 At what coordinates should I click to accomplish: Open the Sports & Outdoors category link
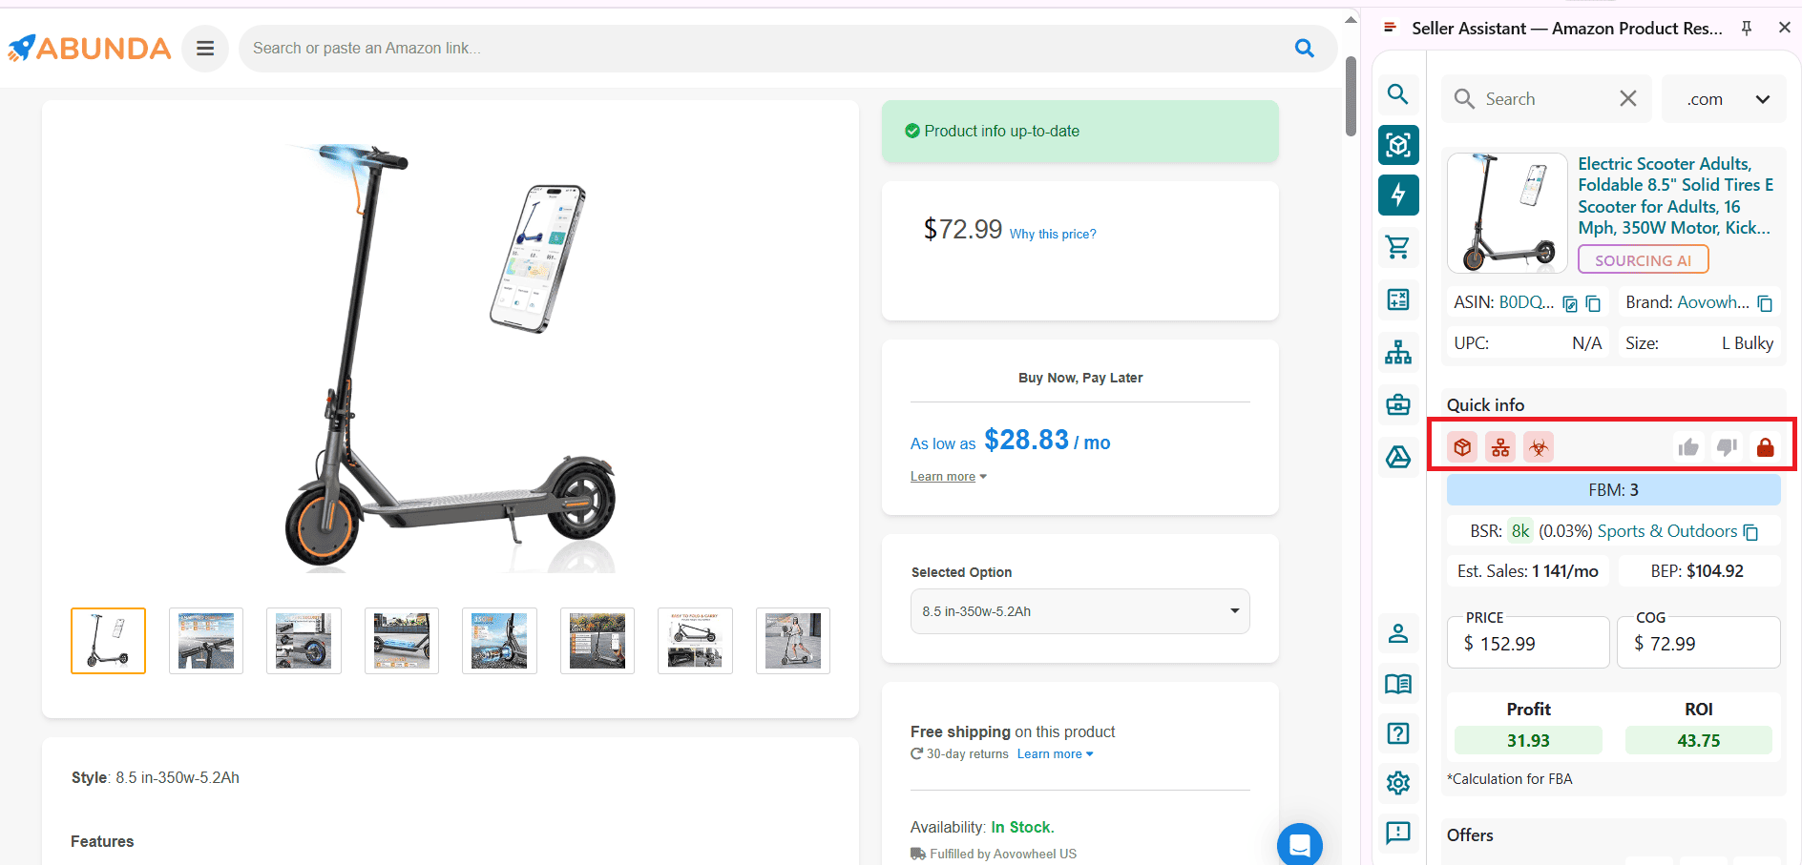pyautogui.click(x=1667, y=530)
